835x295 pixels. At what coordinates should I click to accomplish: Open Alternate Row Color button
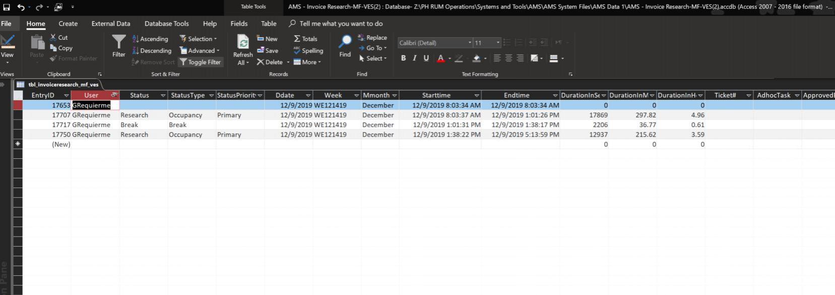click(x=556, y=58)
